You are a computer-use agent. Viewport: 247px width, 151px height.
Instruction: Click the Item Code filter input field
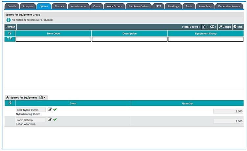(x=53, y=39)
